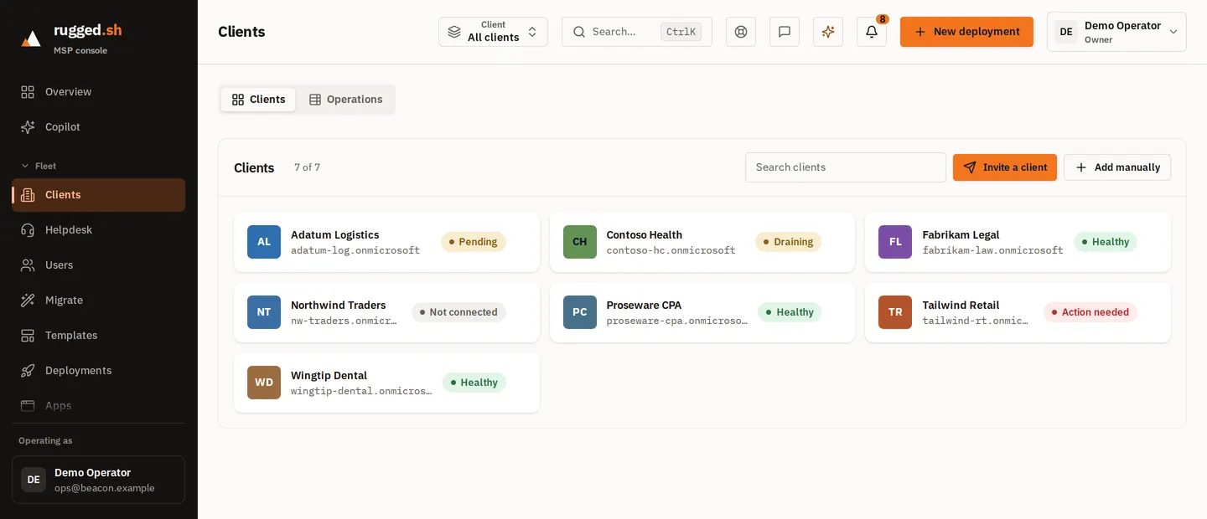Click Not connected status on Northwind Traders
The height and width of the screenshot is (519, 1207).
(x=458, y=312)
